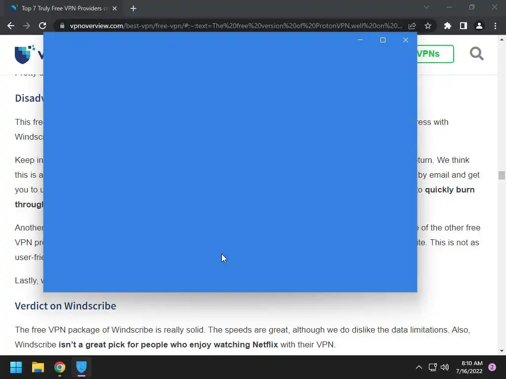Click scrollbar down arrow
This screenshot has width=506, height=379.
(x=502, y=351)
